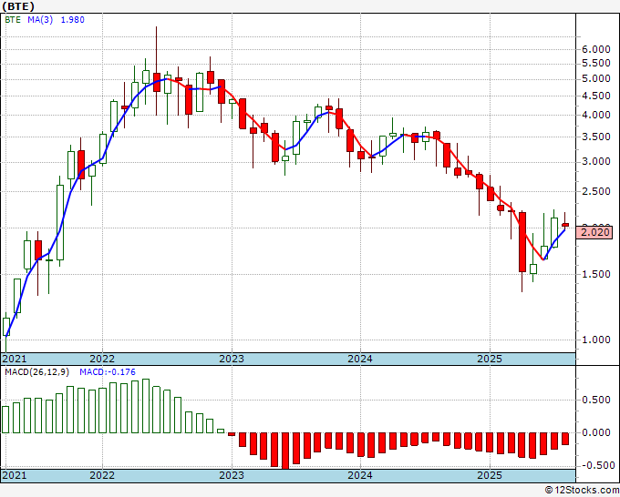Click the (BTE) chart title
The height and width of the screenshot is (497, 620).
coord(18,6)
